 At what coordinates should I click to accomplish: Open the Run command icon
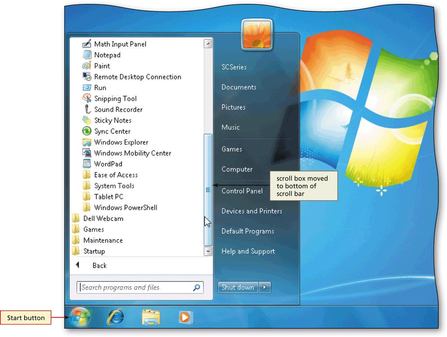coord(87,87)
